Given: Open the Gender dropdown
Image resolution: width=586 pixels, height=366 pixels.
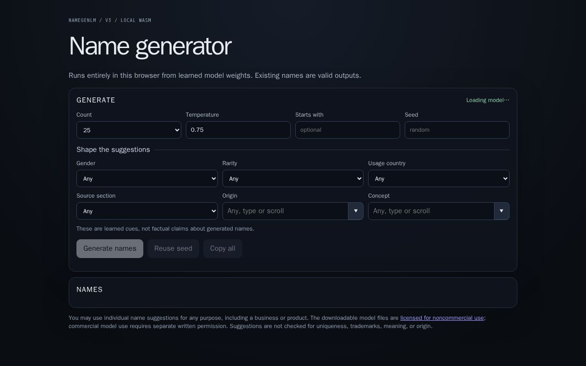Looking at the screenshot, I should (147, 178).
